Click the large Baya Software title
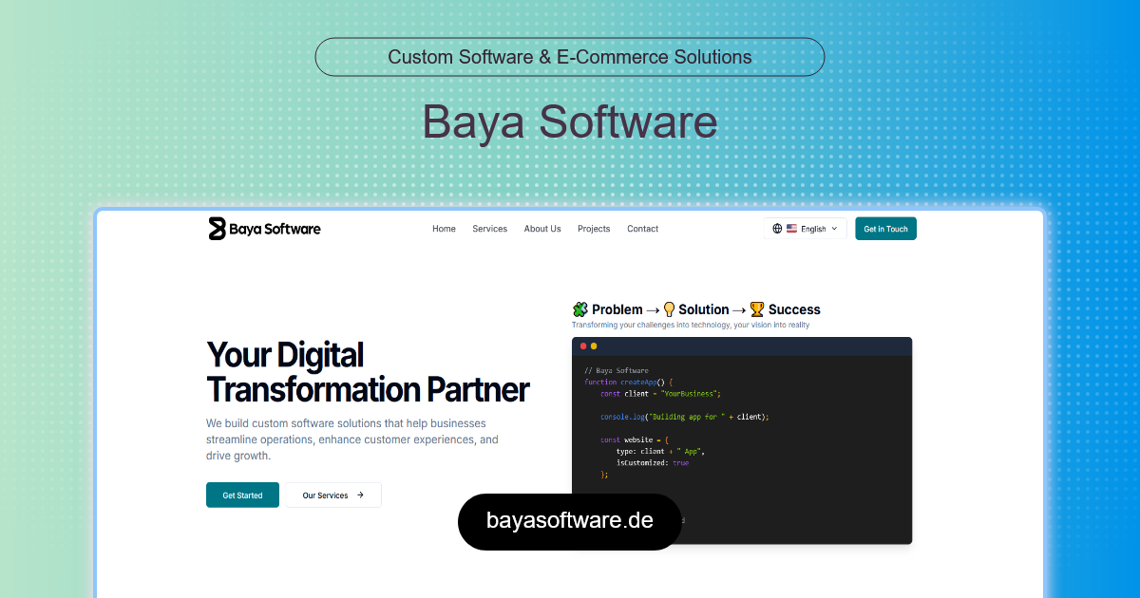 coord(570,122)
